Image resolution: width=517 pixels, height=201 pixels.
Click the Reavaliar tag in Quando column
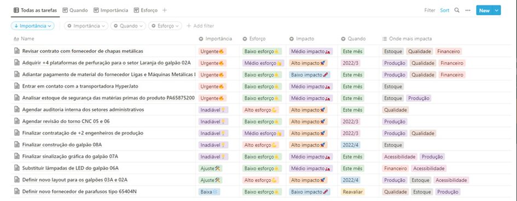(353, 192)
